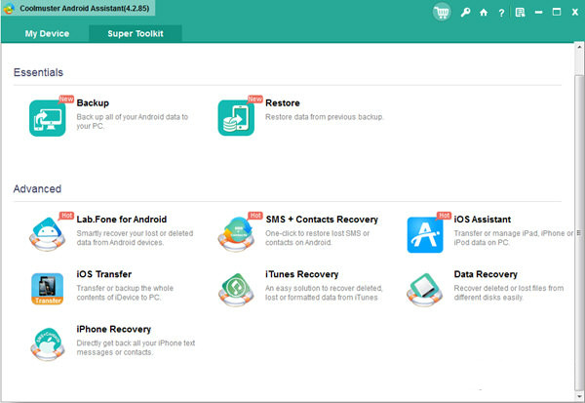Click the iOS Assistant title

click(x=483, y=220)
